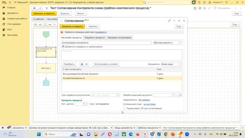Expand the Обычная важность dropdown
Screen dimensions: 245x138
(180, 43)
